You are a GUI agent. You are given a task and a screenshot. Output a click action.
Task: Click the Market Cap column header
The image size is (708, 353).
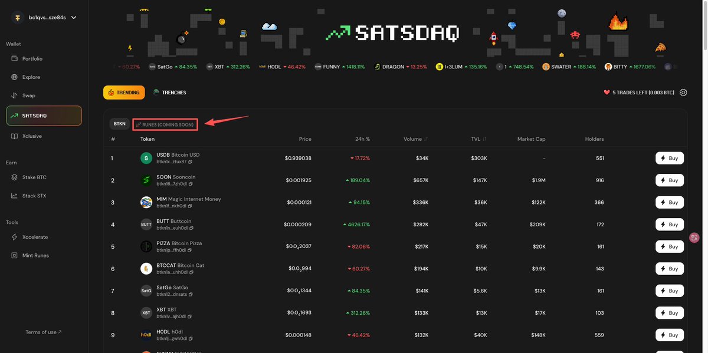532,139
